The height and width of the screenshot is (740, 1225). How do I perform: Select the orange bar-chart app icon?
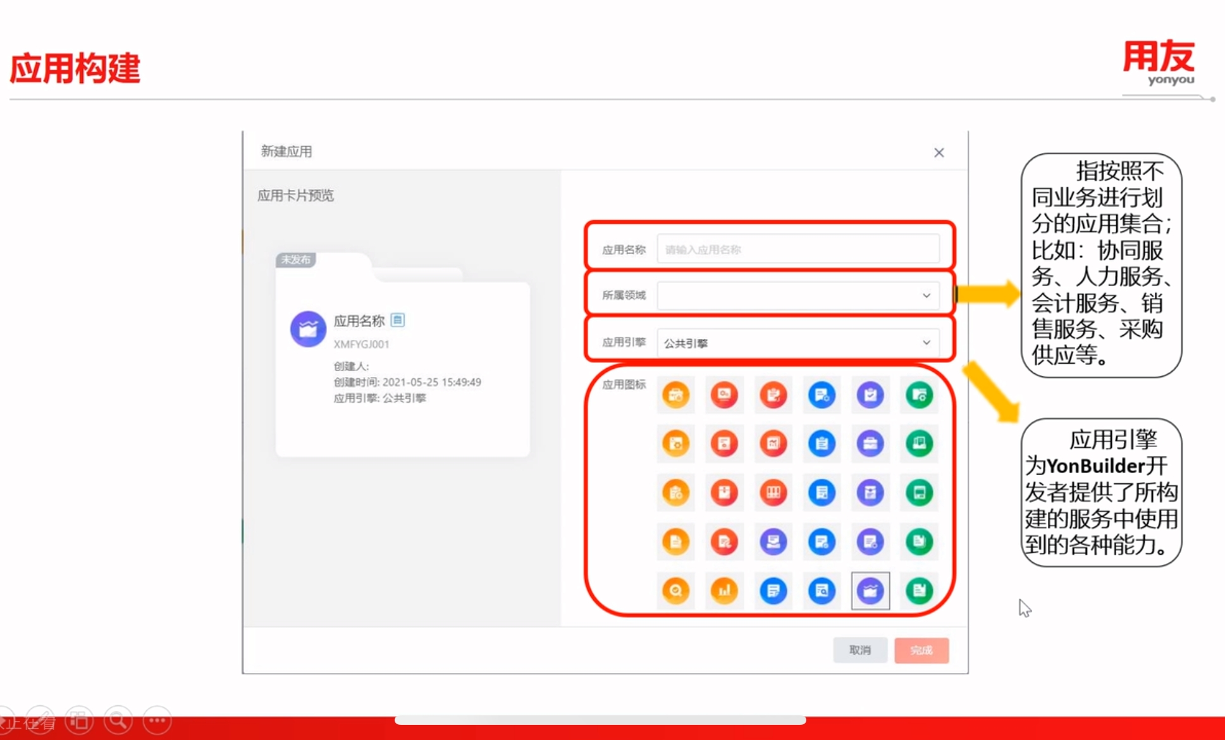(x=725, y=591)
